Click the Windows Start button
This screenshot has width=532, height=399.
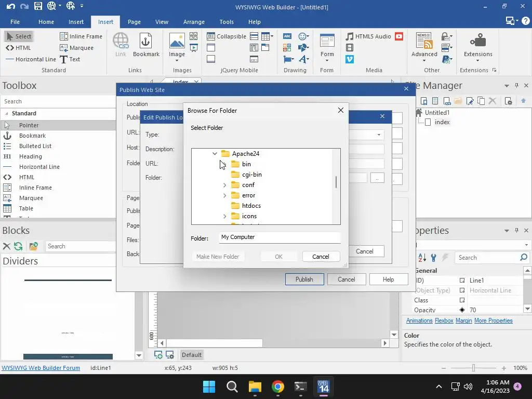pos(209,387)
